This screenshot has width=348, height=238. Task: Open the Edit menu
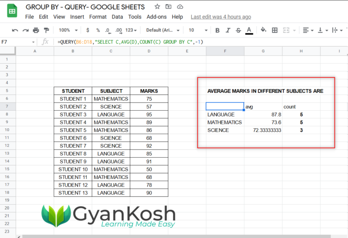click(x=43, y=17)
